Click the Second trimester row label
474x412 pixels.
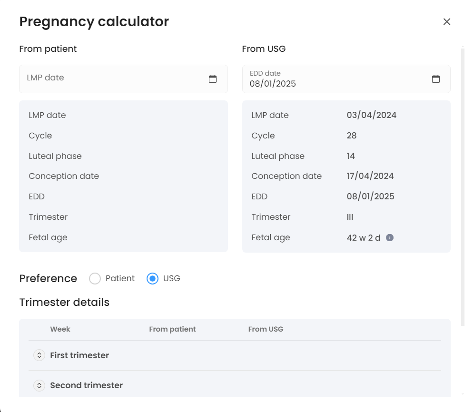pos(86,385)
